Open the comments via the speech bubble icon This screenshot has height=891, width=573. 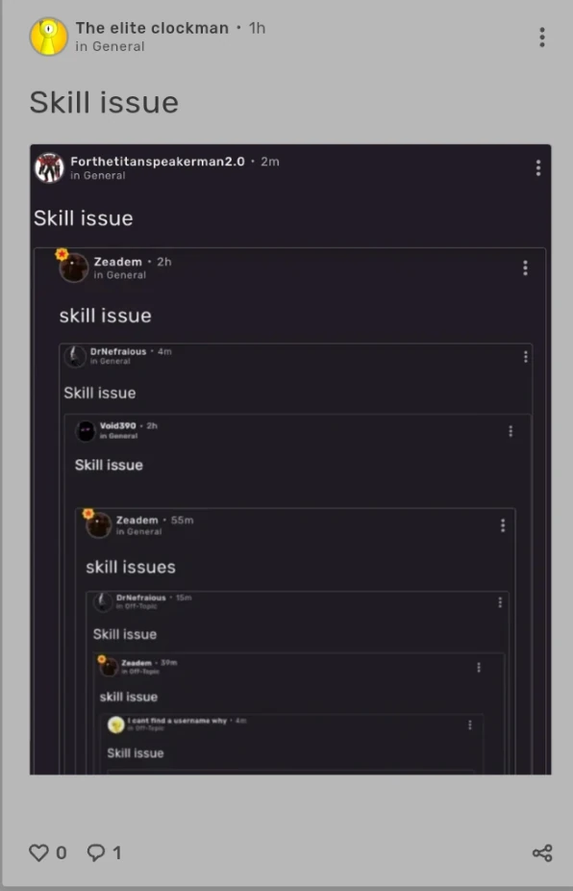(x=93, y=853)
